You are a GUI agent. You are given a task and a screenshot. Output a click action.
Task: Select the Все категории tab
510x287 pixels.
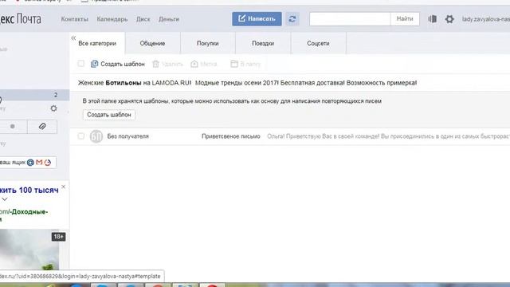pos(97,43)
